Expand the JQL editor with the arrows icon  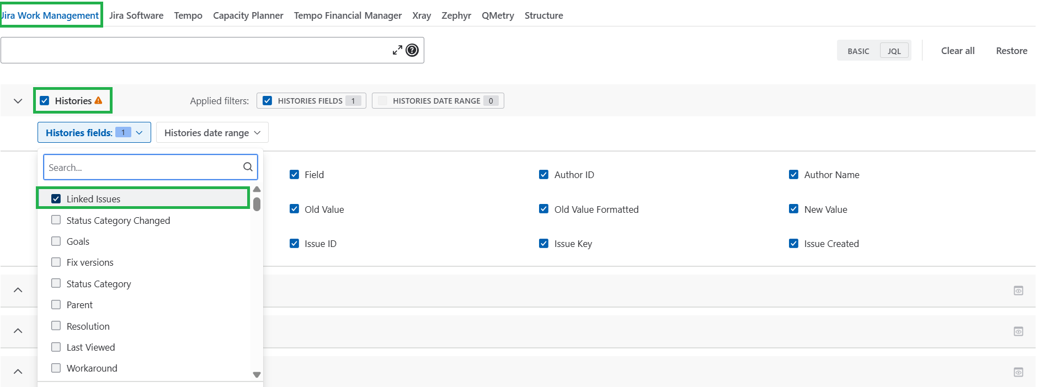[x=397, y=50]
